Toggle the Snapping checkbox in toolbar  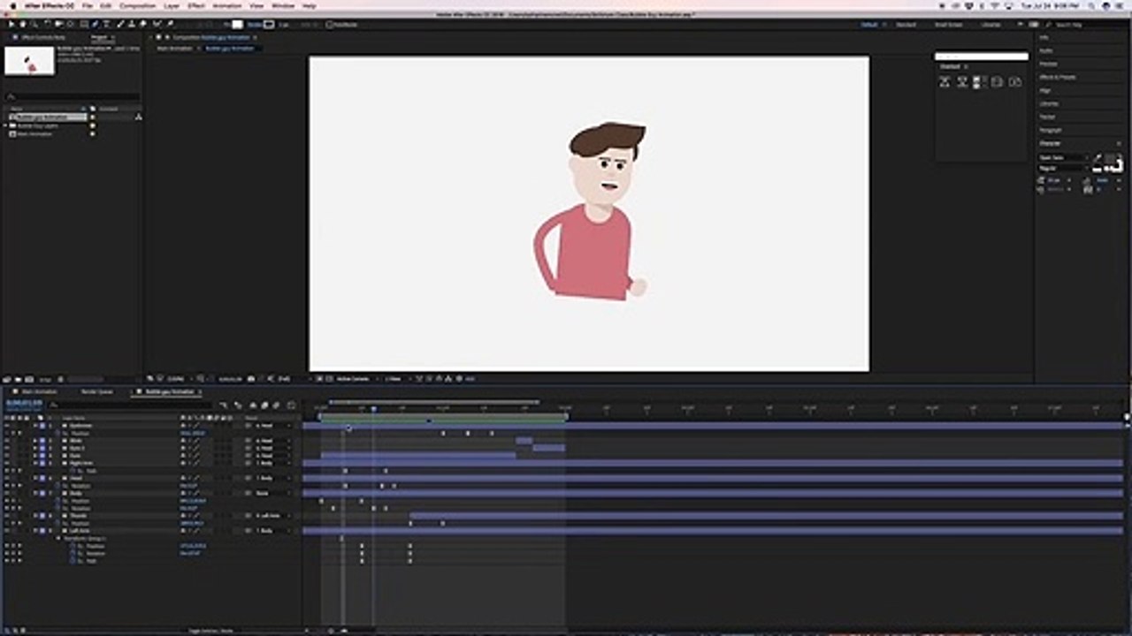click(x=329, y=25)
